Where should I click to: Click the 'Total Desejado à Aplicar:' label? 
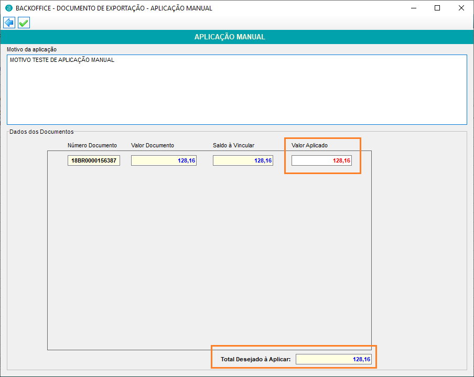click(x=255, y=360)
